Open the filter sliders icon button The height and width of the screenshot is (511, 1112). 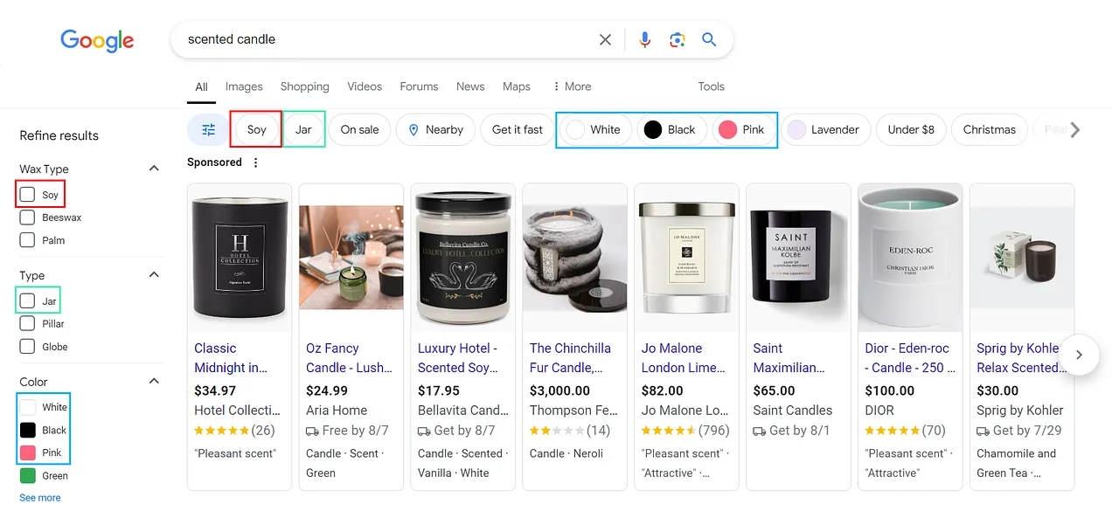208,129
